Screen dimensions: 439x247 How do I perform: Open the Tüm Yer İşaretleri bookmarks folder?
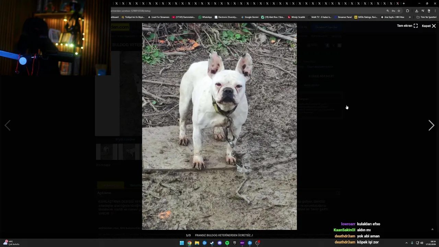coord(426,17)
